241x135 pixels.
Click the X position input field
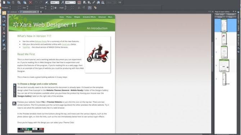point(14,6)
